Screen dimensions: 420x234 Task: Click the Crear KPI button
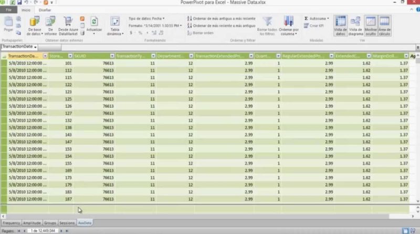tap(315, 25)
